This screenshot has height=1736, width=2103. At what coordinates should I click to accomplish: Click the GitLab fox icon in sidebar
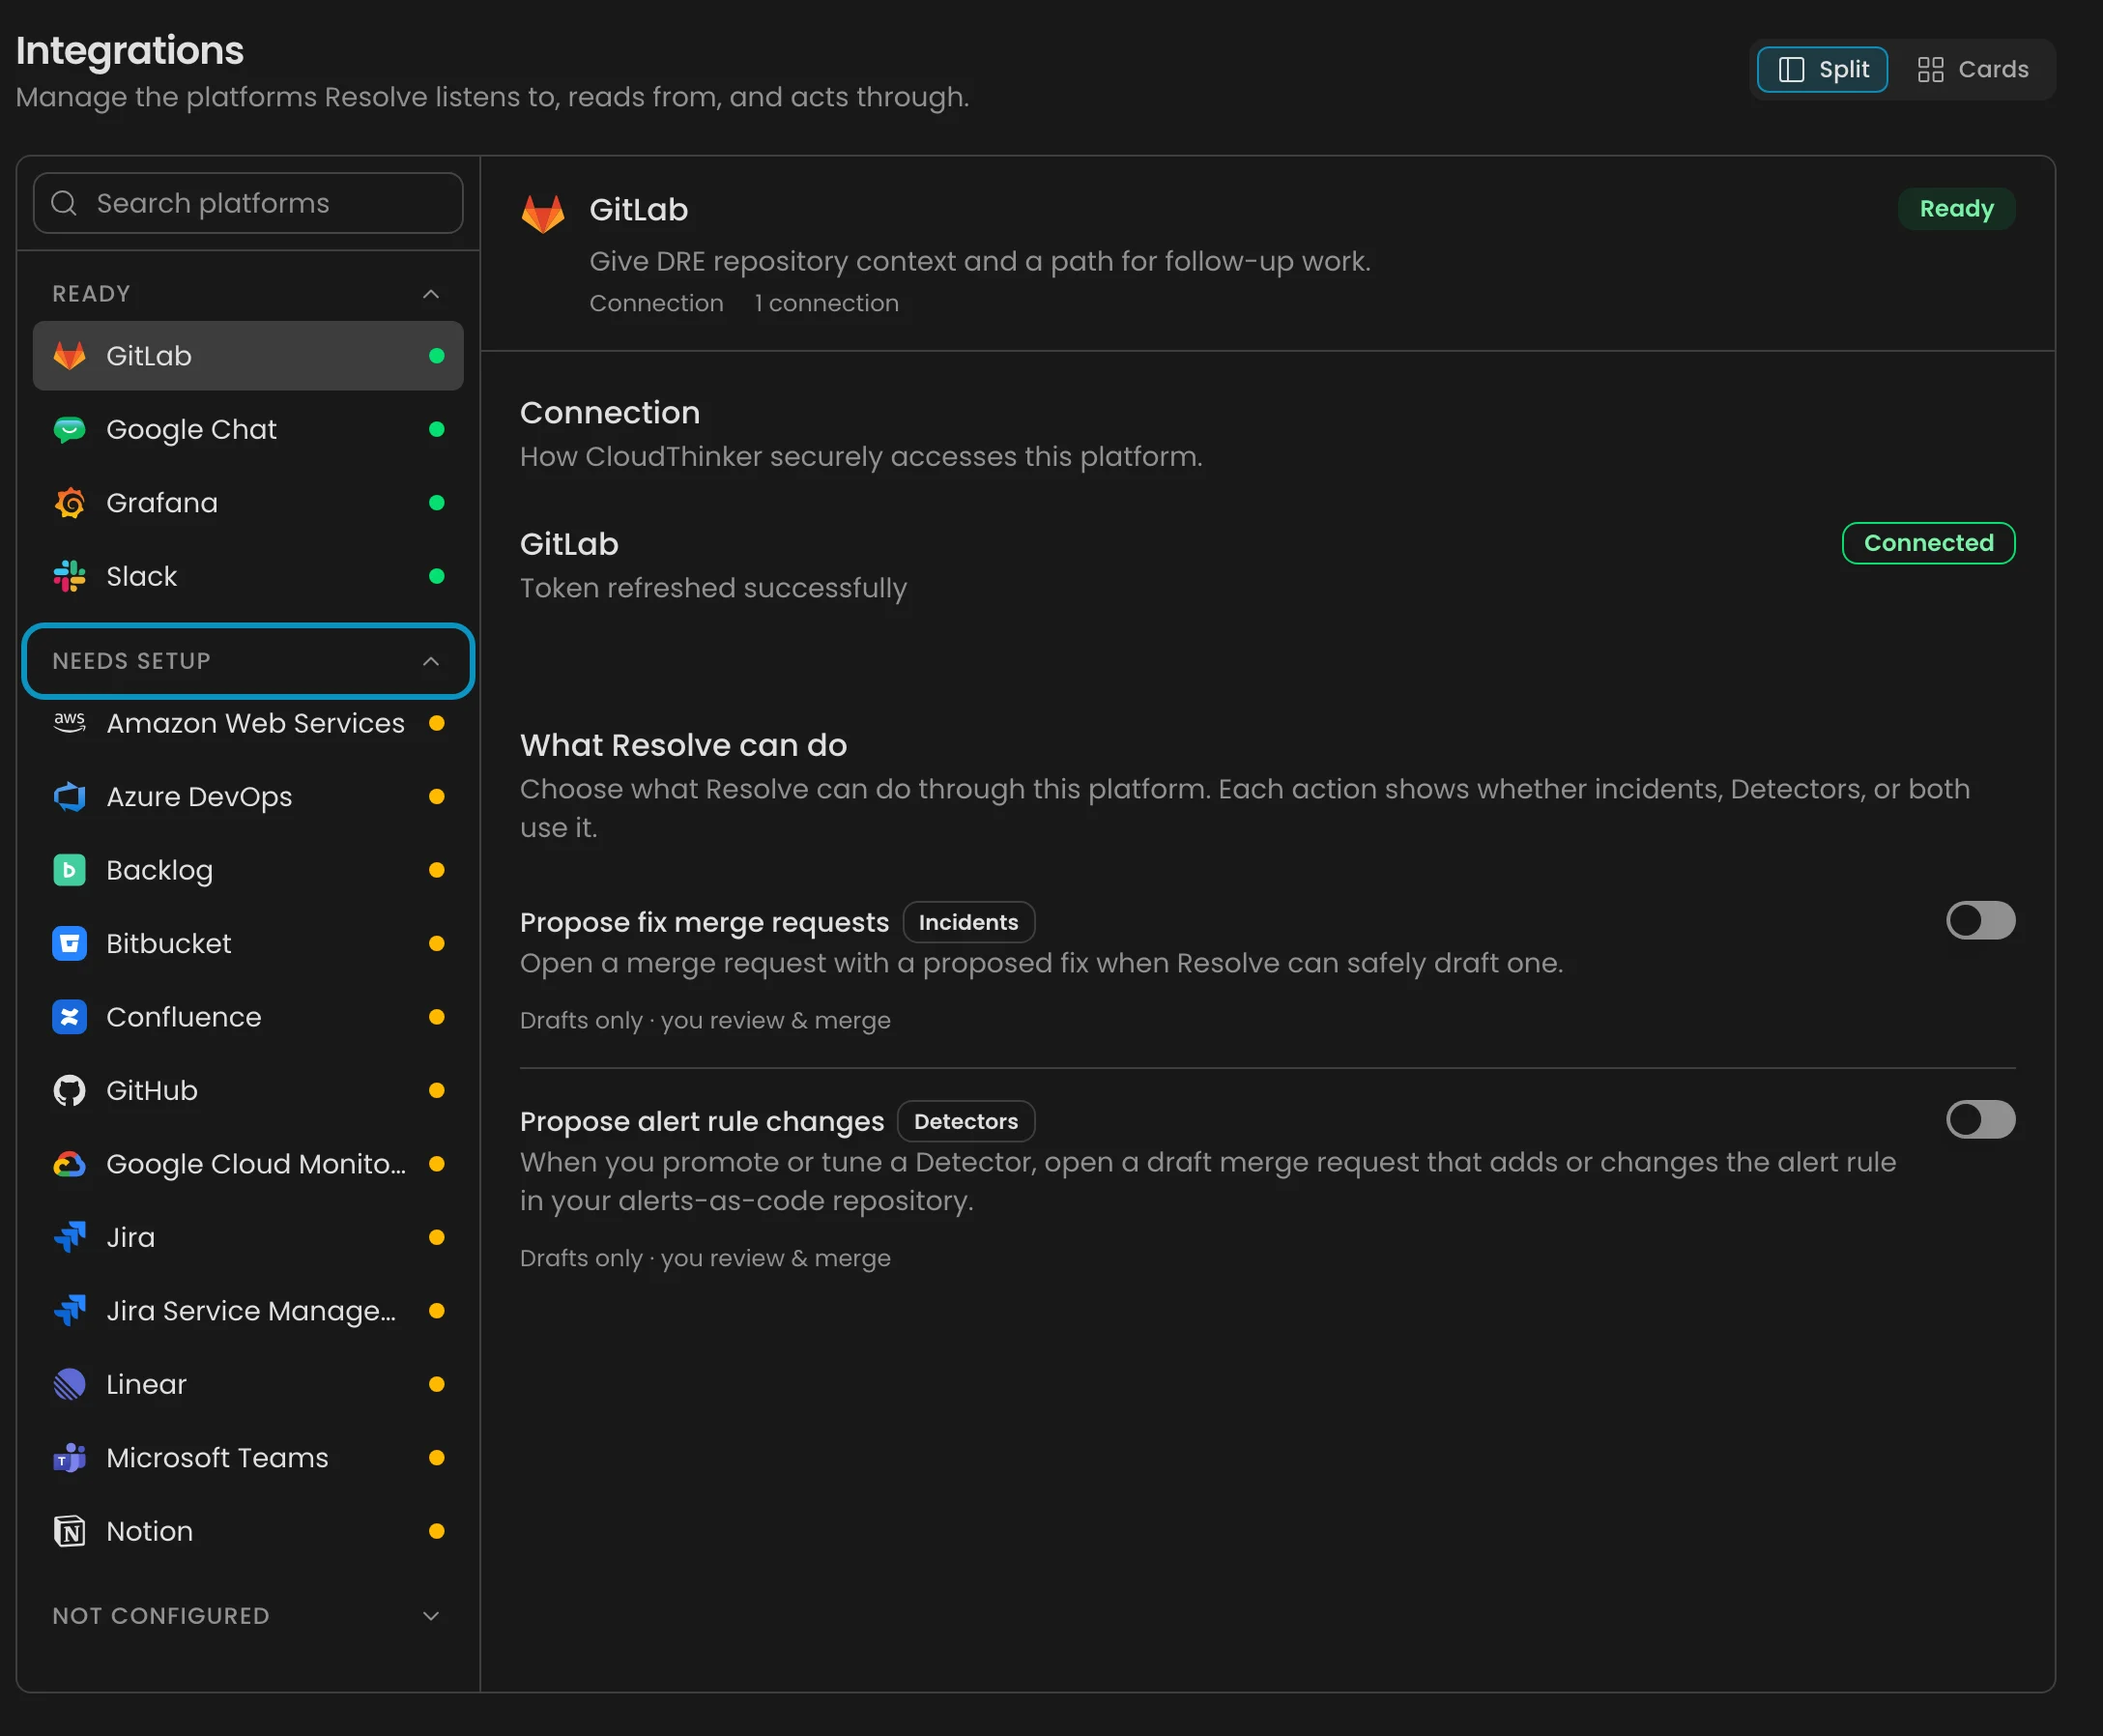[69, 356]
